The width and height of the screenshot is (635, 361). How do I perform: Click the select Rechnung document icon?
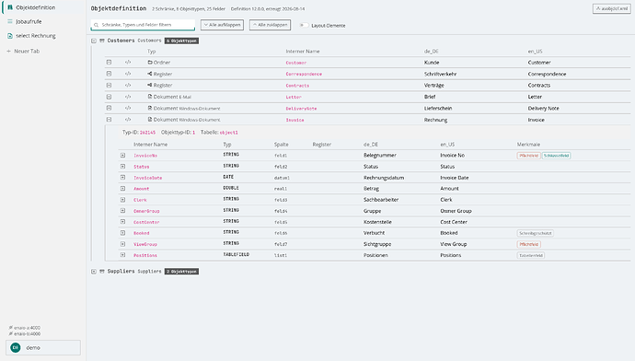(x=10, y=36)
